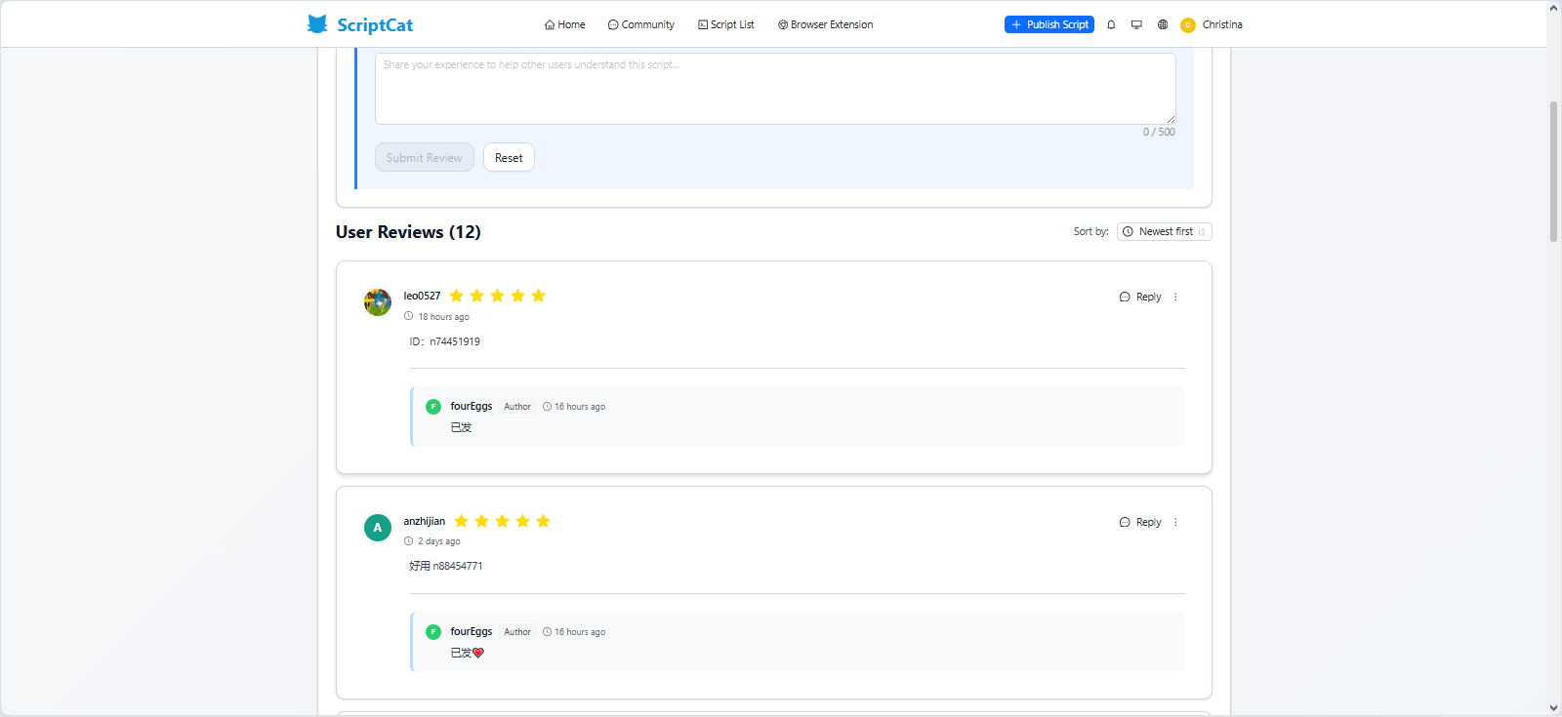Go to the Home menu item
This screenshot has height=717, width=1562.
pyautogui.click(x=564, y=25)
